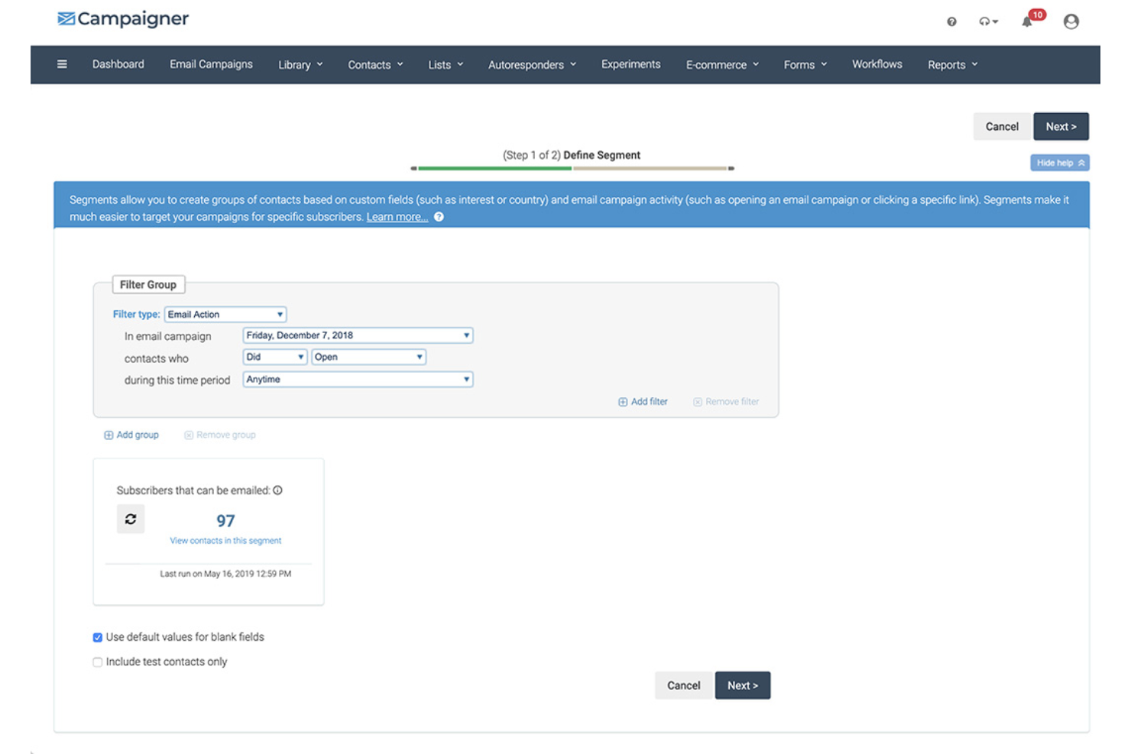1131x754 pixels.
Task: Change the Did dropdown for contacts who
Action: tap(274, 356)
